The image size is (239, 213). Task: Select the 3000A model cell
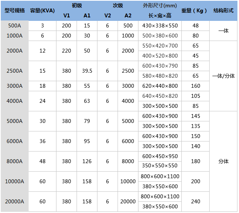click(15, 86)
